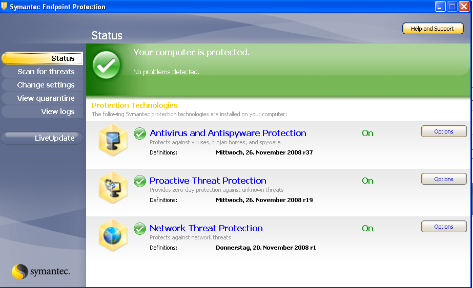Click the Antivirus and Antispyware Protection title link
This screenshot has height=288, width=473.
coord(228,133)
